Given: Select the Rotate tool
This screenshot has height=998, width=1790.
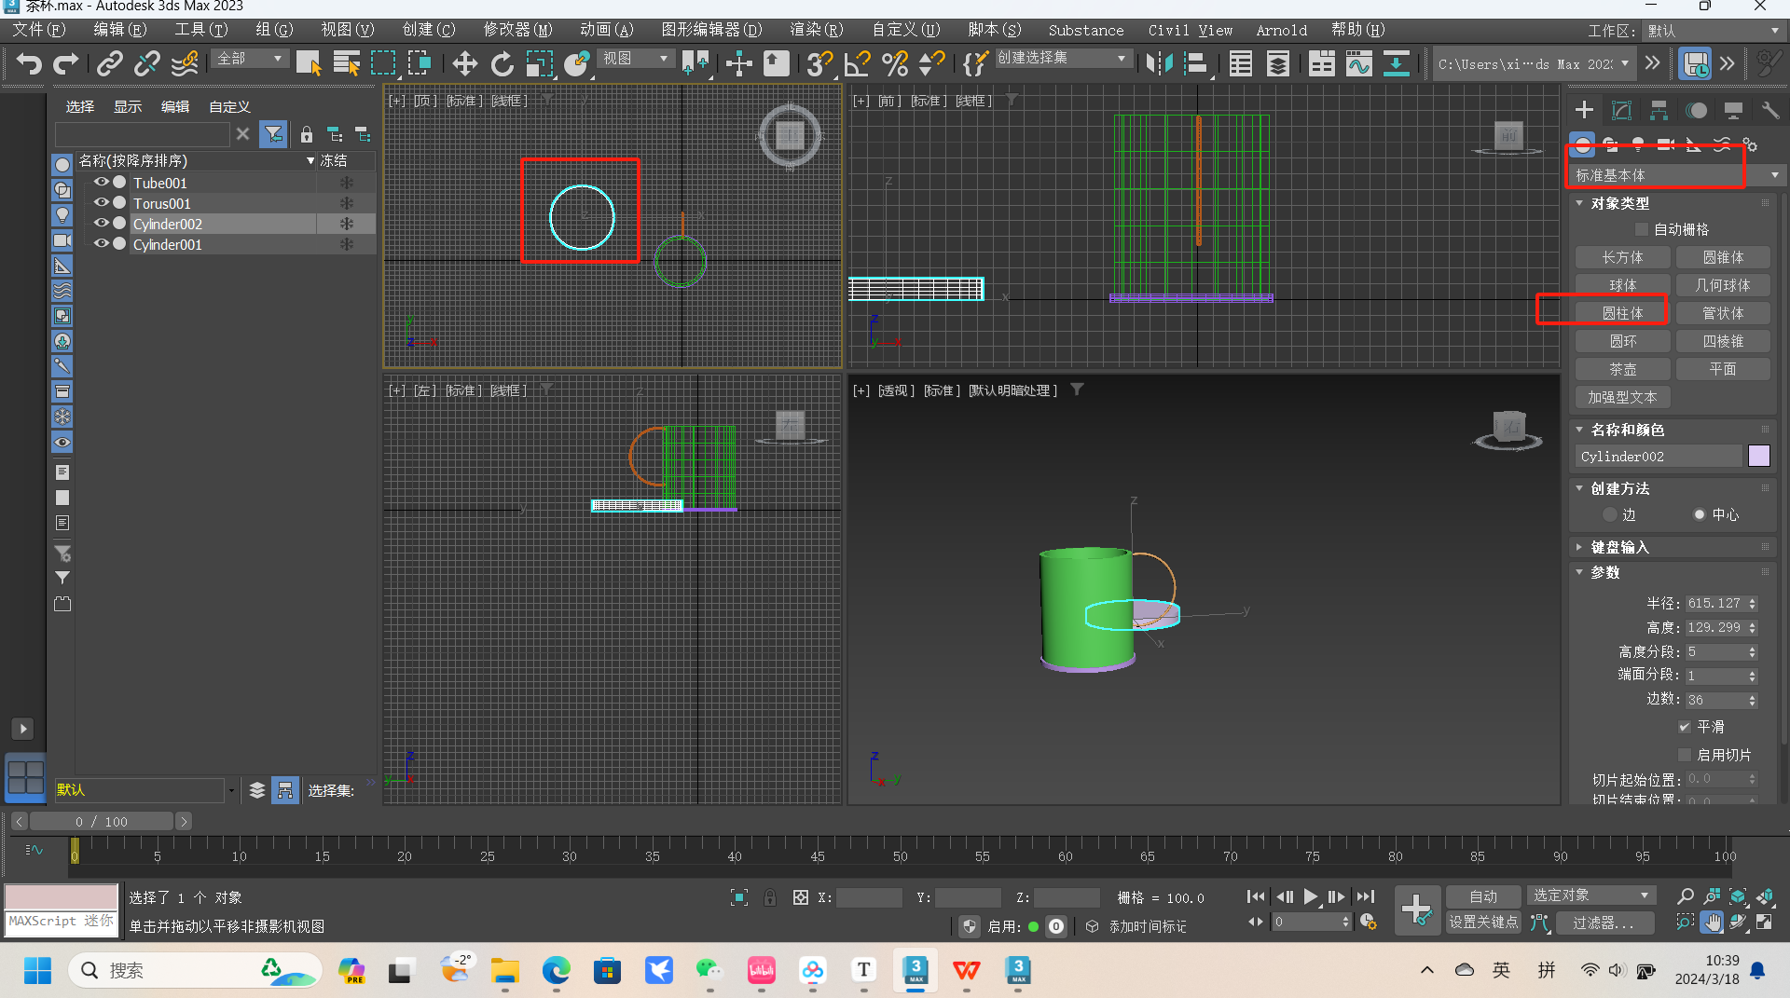Looking at the screenshot, I should (502, 64).
